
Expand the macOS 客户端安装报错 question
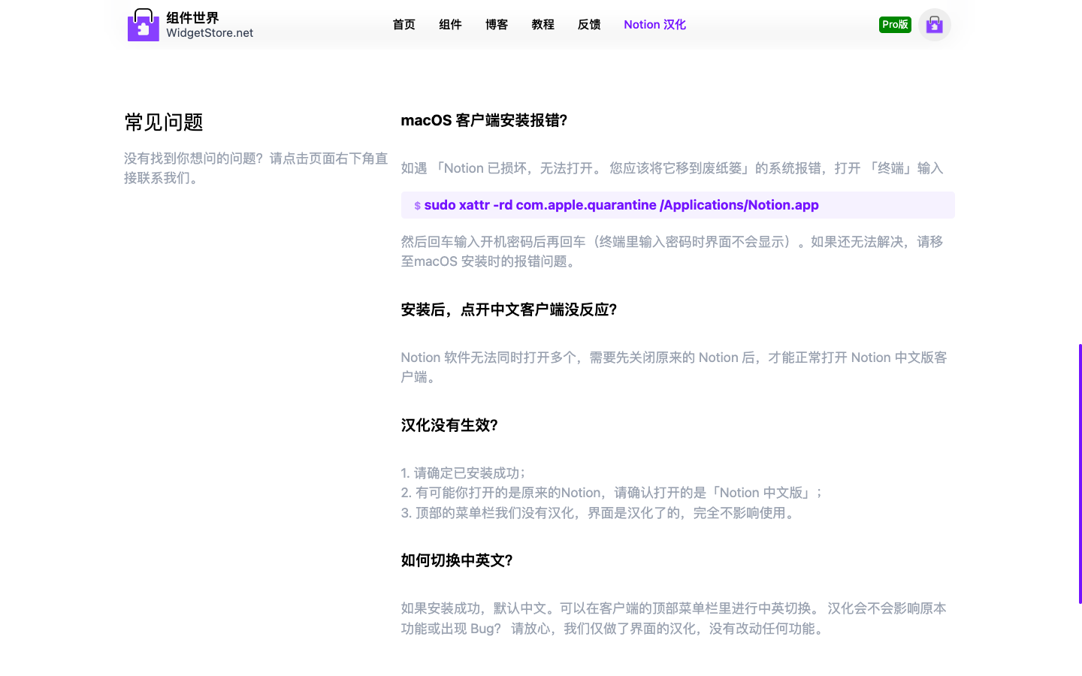484,120
